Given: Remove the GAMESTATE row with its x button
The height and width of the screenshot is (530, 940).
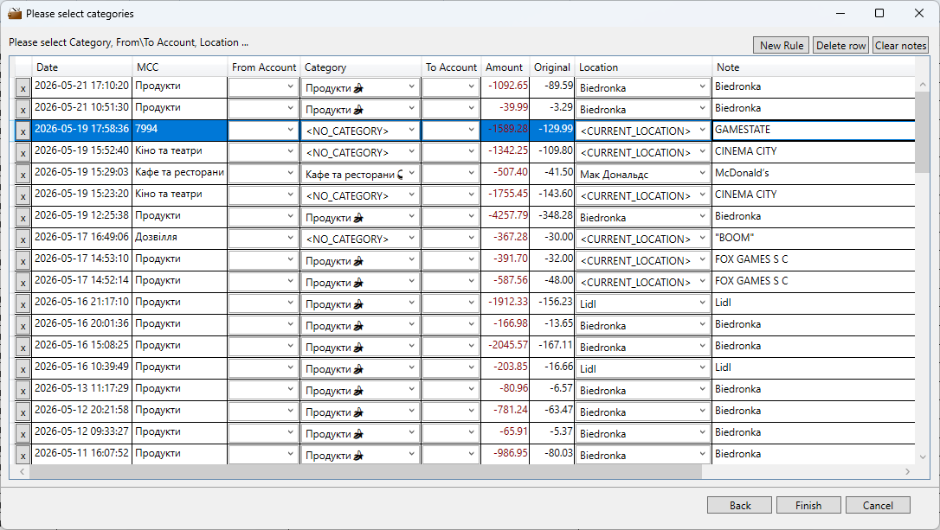Looking at the screenshot, I should pyautogui.click(x=23, y=131).
